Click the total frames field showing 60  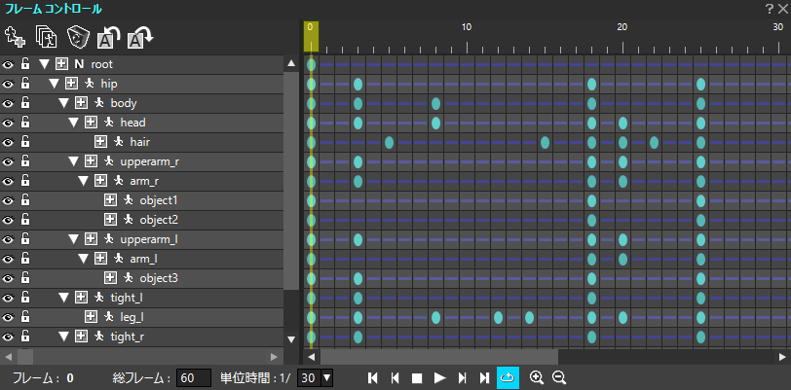click(x=194, y=377)
